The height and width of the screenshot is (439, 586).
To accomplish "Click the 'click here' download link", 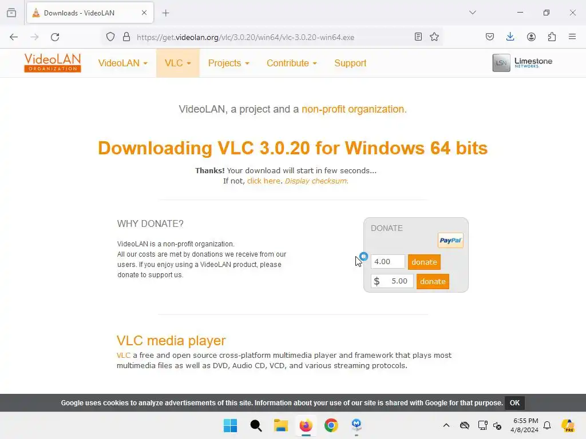I will (263, 181).
